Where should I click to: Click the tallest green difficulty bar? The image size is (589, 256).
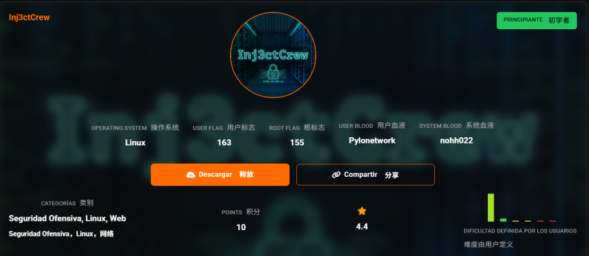pos(491,208)
